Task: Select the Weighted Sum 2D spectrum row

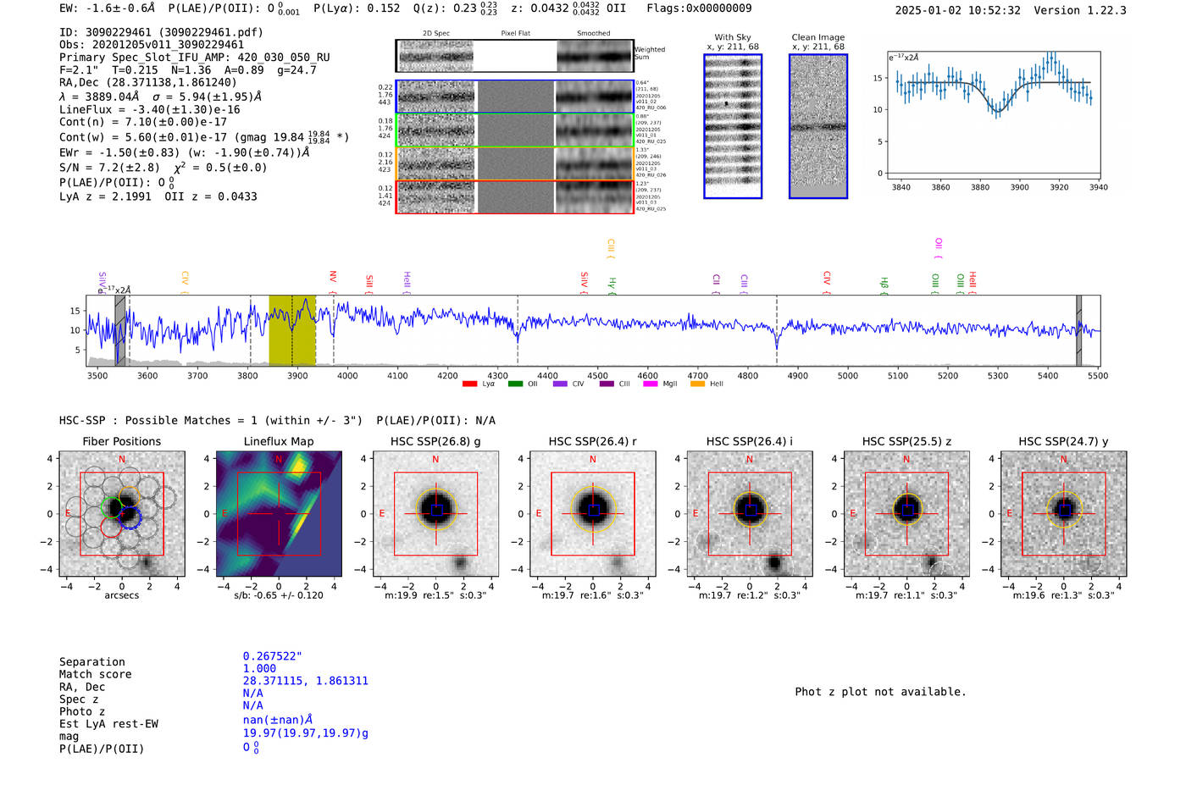Action: click(x=515, y=56)
